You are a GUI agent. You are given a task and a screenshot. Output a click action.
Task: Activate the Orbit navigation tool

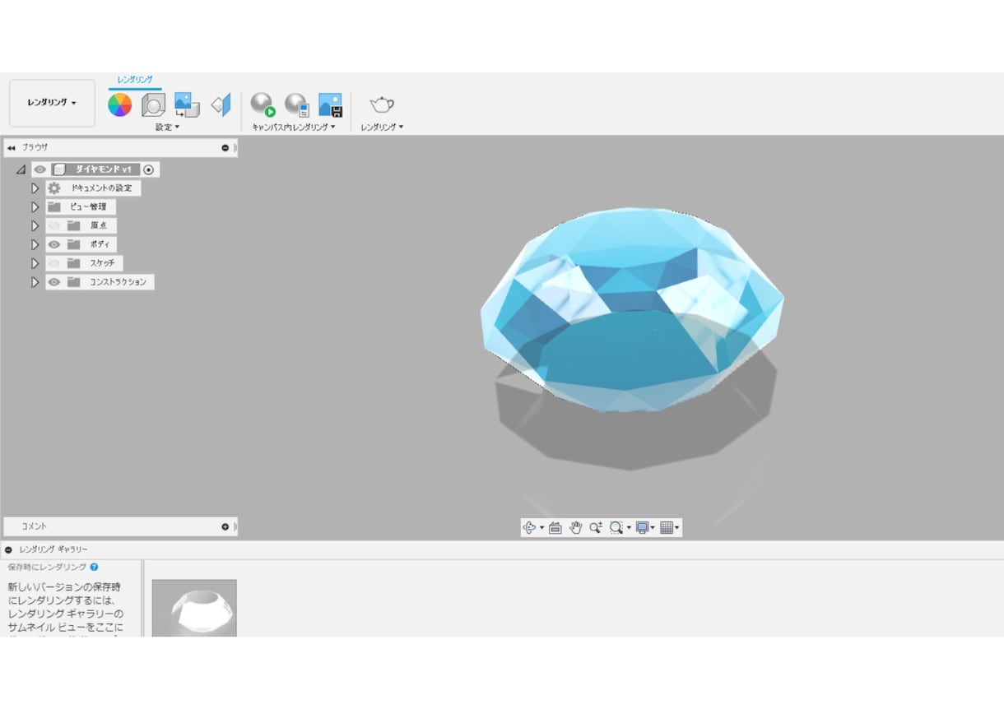[529, 527]
